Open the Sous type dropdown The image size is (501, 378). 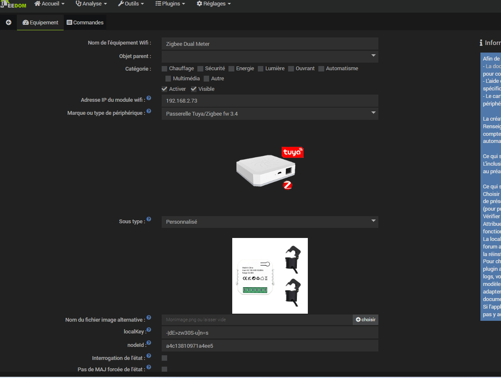[x=270, y=222]
